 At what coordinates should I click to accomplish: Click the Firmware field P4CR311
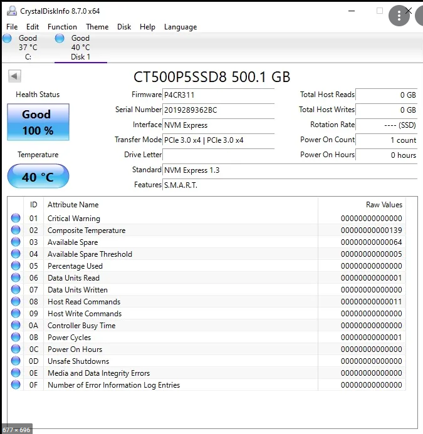218,95
